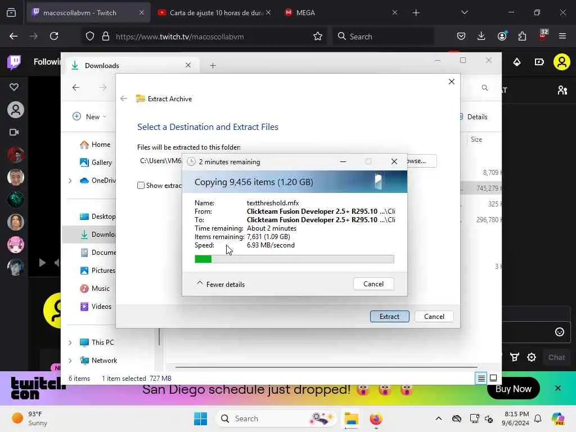Open the taskbar clock and date

[x=516, y=418]
